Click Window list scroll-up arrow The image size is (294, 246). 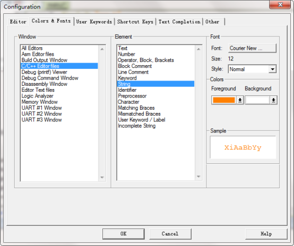(102, 49)
